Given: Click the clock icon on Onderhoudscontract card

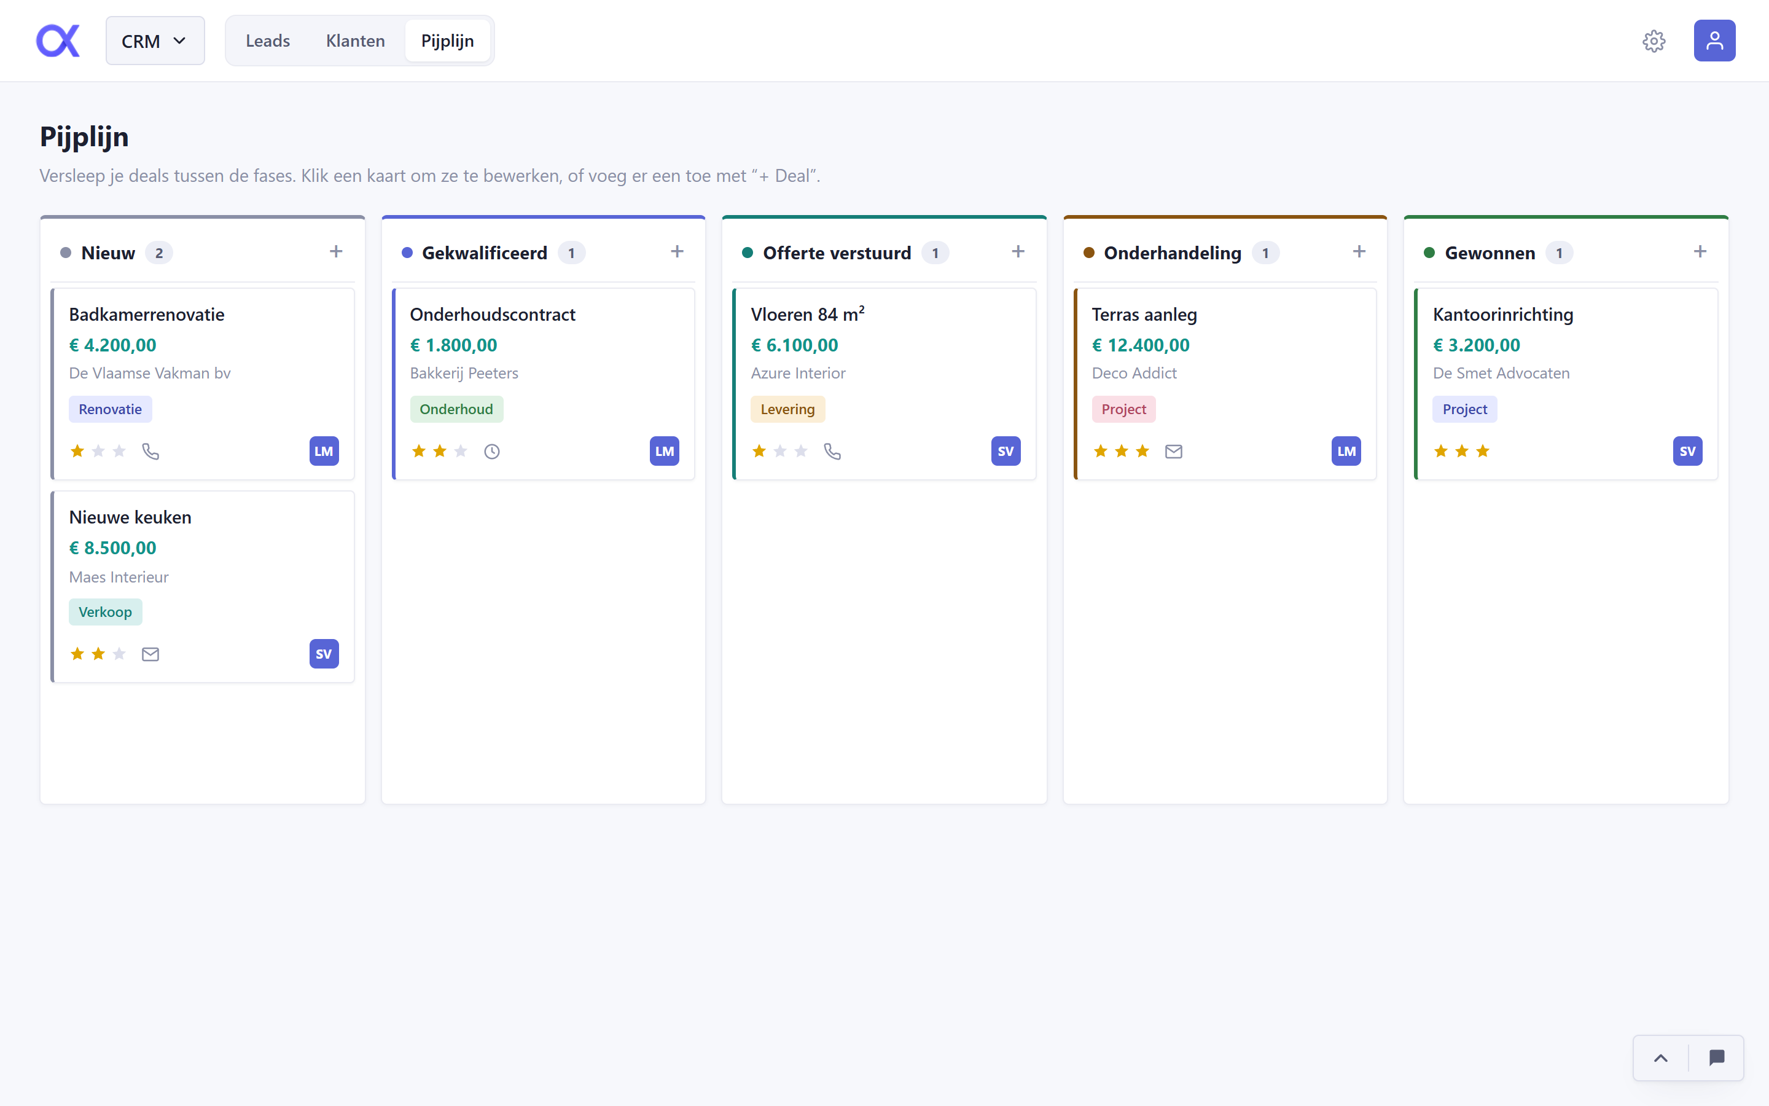Looking at the screenshot, I should 492,452.
